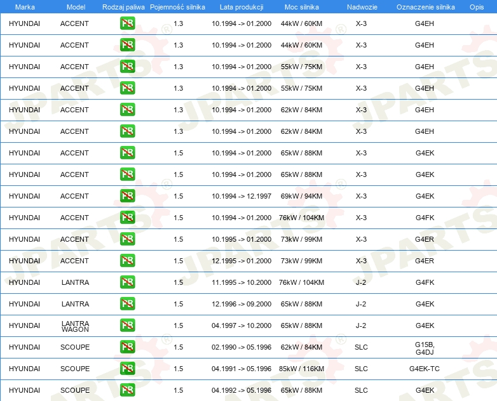Viewport: 497px width, 401px height.
Task: Select the 10.1994 -> 12.1997 production years cell
Action: point(242,196)
